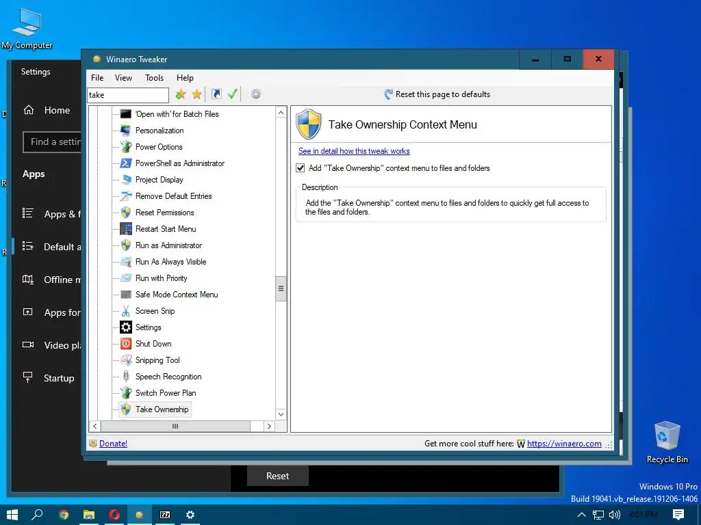Open the File menu
The width and height of the screenshot is (701, 525).
(97, 78)
